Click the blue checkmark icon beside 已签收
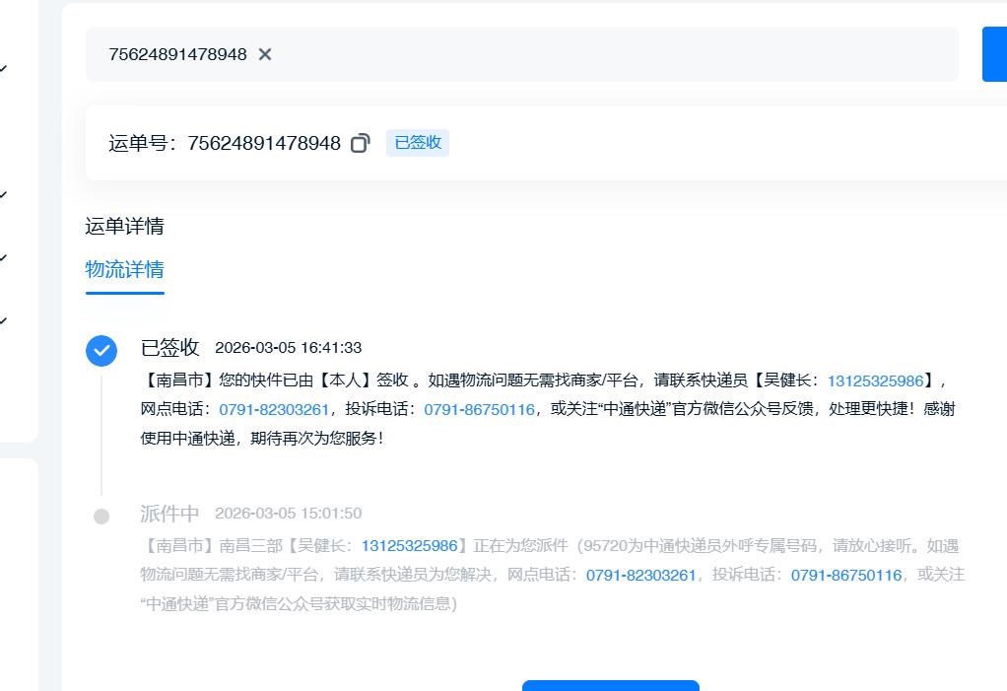The image size is (1007, 691). pyautogui.click(x=101, y=350)
